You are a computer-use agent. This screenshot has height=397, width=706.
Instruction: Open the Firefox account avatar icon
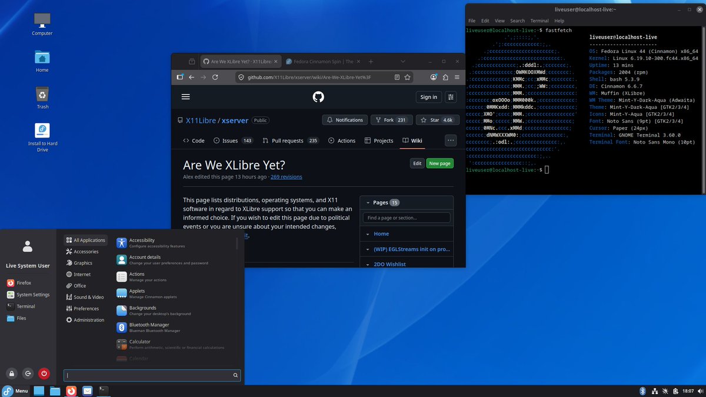(434, 77)
